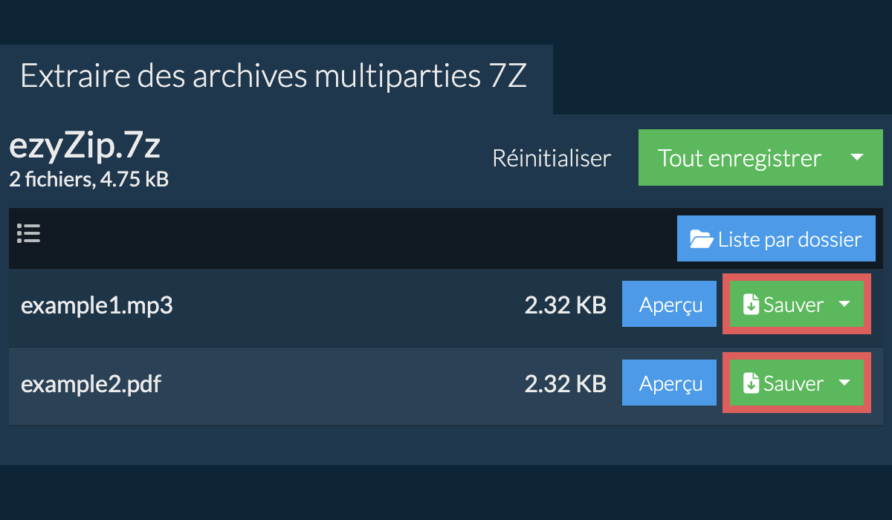The image size is (892, 520).
Task: Select the example1.mp3 file name
Action: pos(97,305)
